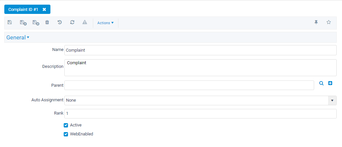342x147 pixels.
Task: Open the Actions dropdown menu
Action: 105,23
